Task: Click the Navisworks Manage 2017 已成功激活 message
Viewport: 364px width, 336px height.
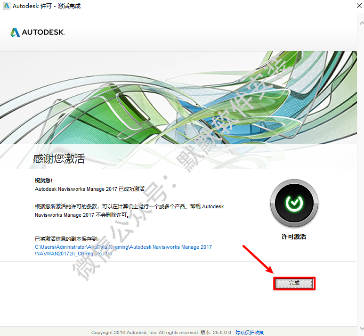Action: pos(89,188)
